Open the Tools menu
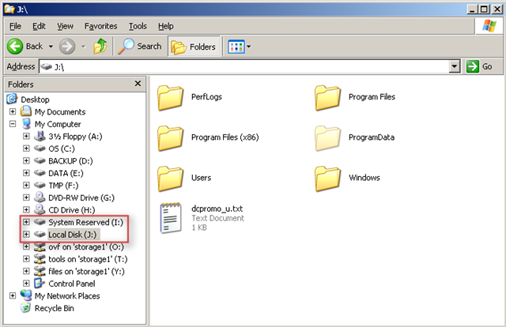This screenshot has height=327, width=506. (x=138, y=26)
